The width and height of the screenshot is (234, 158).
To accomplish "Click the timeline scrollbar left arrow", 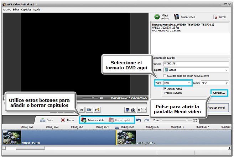I will pyautogui.click(x=4, y=148).
